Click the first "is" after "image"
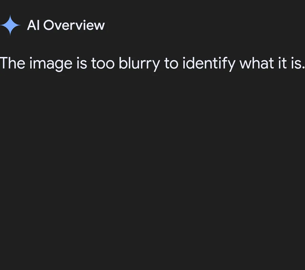This screenshot has height=270, width=305. click(81, 63)
